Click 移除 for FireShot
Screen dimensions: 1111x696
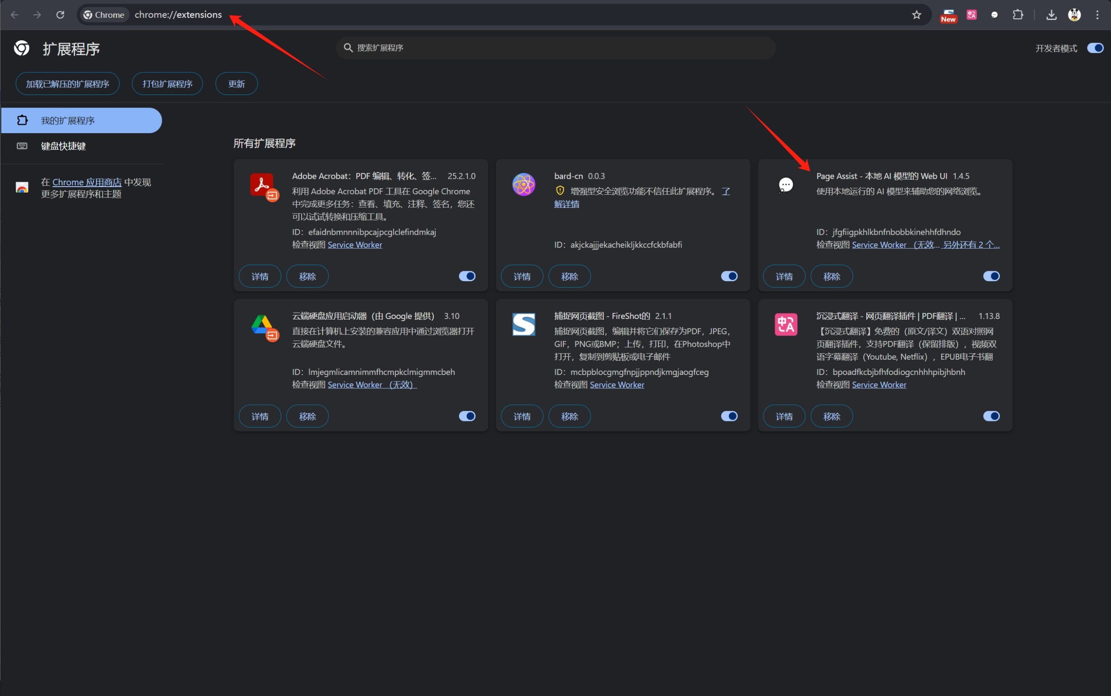pos(569,416)
